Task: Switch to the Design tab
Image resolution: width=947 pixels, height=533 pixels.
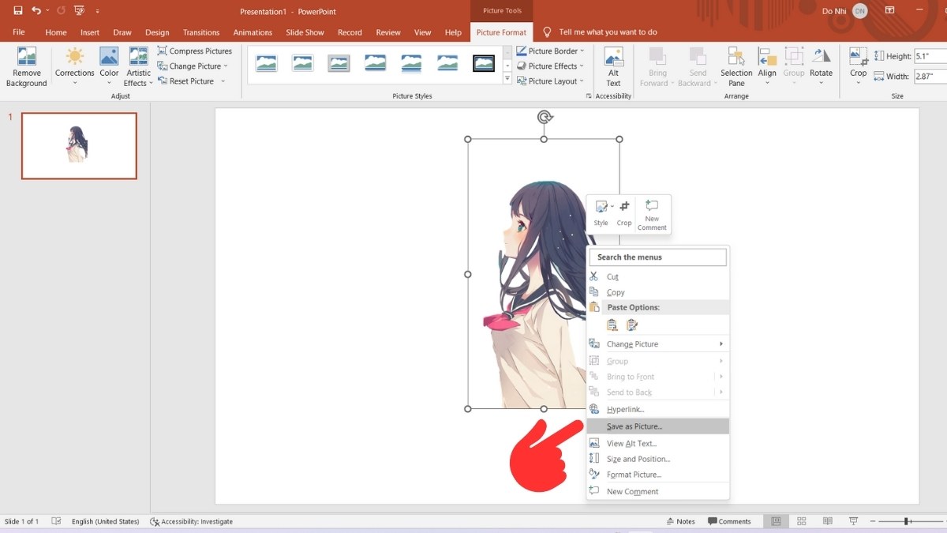Action: pos(157,32)
